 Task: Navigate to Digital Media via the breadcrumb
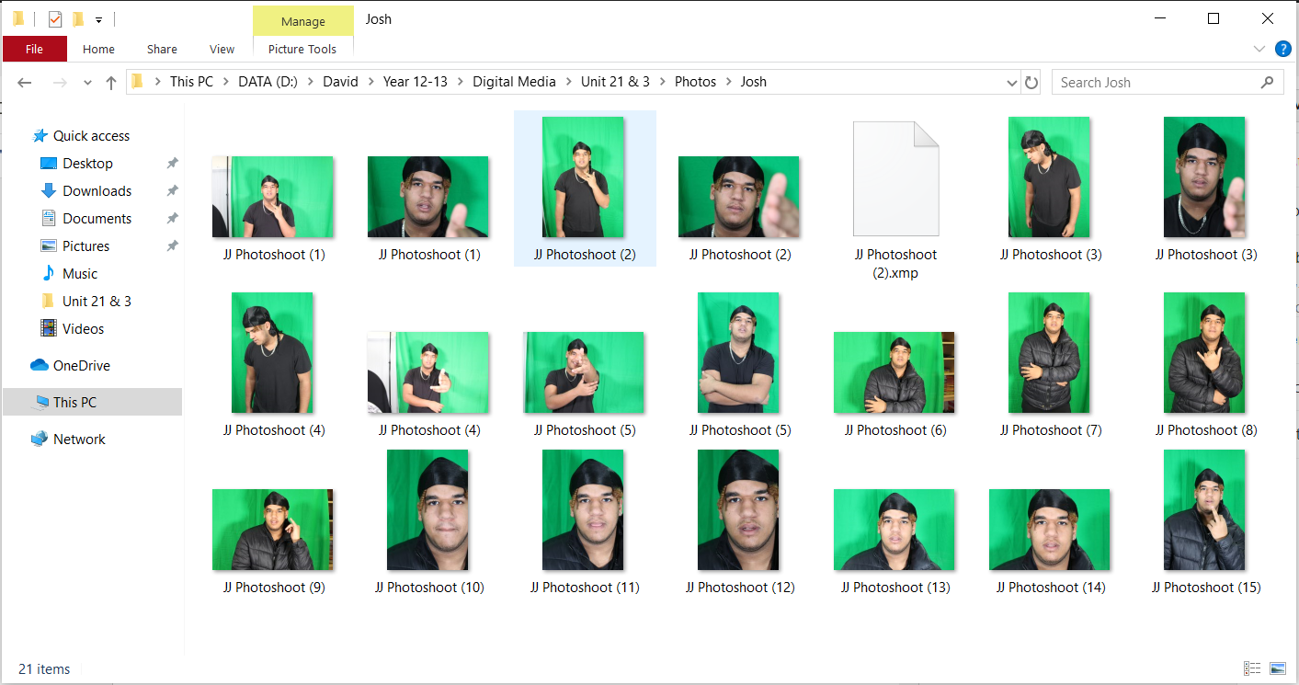click(x=514, y=81)
